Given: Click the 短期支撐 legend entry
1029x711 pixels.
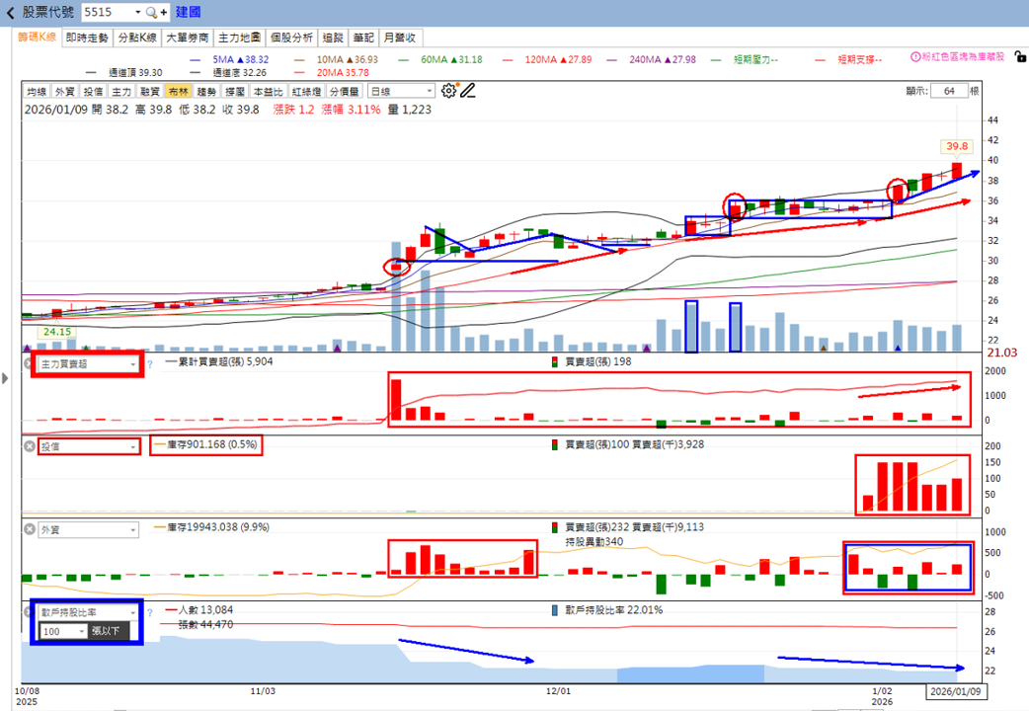Looking at the screenshot, I should click(x=848, y=59).
